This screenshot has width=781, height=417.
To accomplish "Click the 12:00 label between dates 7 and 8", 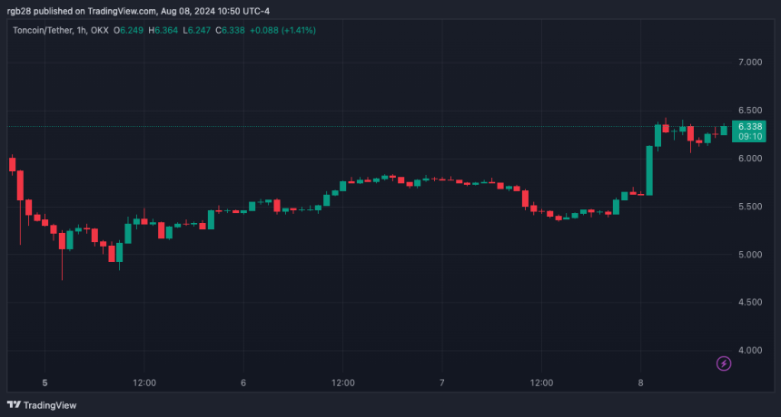I will (x=541, y=383).
